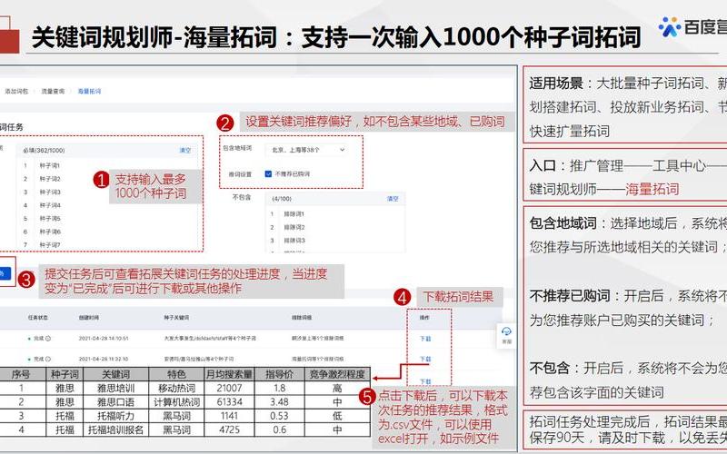Click the 2021-04-28 11:22:10 timestamp cell
This screenshot has height=454, width=727.
click(x=104, y=359)
